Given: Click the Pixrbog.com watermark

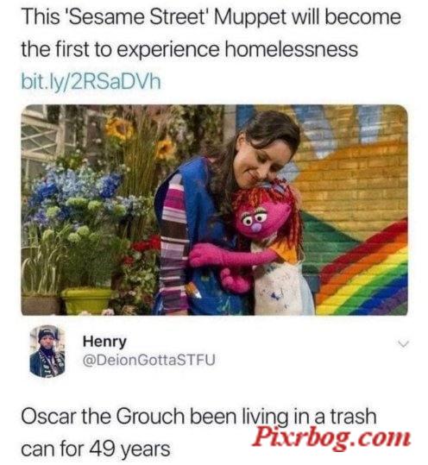Looking at the screenshot, I should point(331,437).
